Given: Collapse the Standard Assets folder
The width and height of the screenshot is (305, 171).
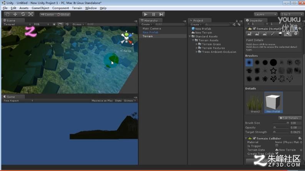Looking at the screenshot, I should click(190, 37).
